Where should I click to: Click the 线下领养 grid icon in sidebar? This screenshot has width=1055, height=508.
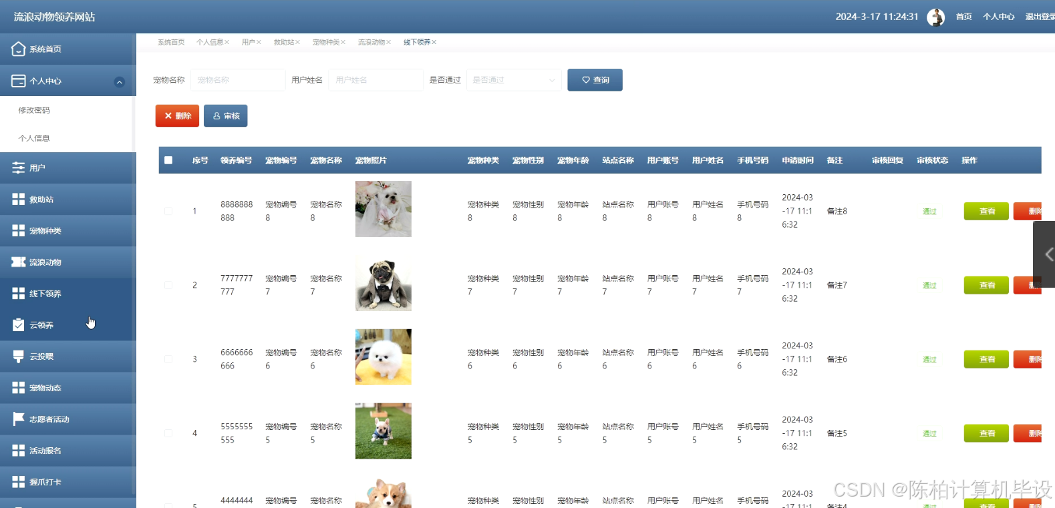(x=18, y=293)
